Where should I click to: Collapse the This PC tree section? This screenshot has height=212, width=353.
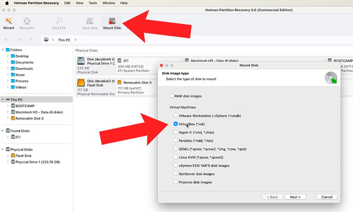[x=3, y=100]
